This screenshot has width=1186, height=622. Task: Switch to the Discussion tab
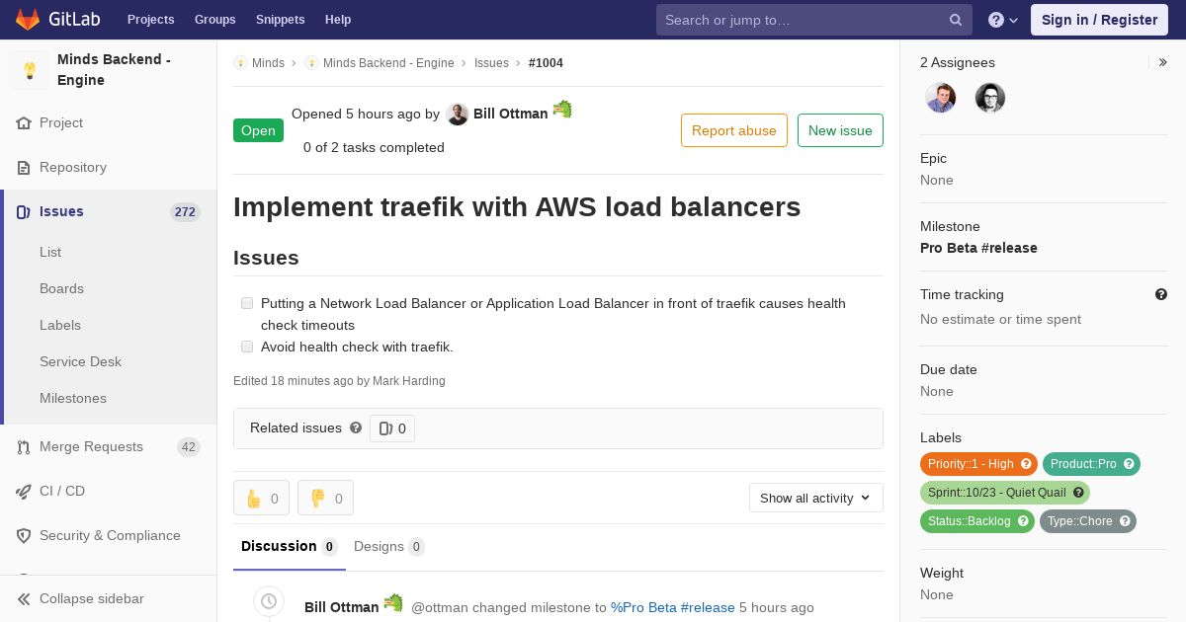[x=290, y=547]
